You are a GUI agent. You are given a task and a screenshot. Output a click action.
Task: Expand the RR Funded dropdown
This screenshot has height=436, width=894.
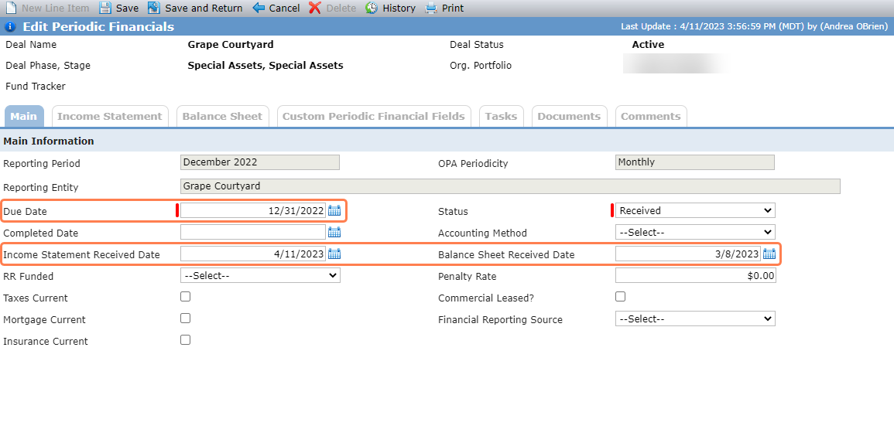click(260, 275)
